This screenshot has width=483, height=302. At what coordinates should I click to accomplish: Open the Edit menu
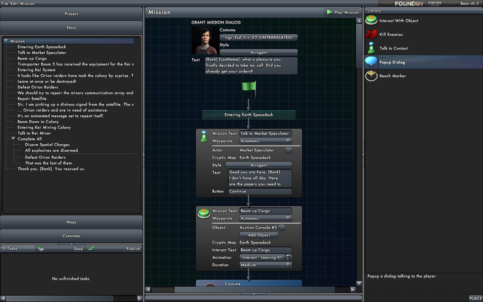tap(14, 3)
